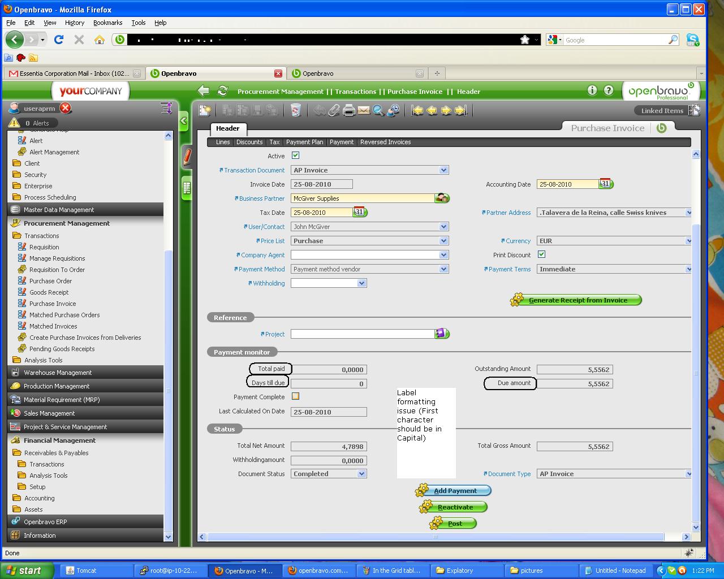
Task: Click the Invoice Date field
Action: coord(321,184)
